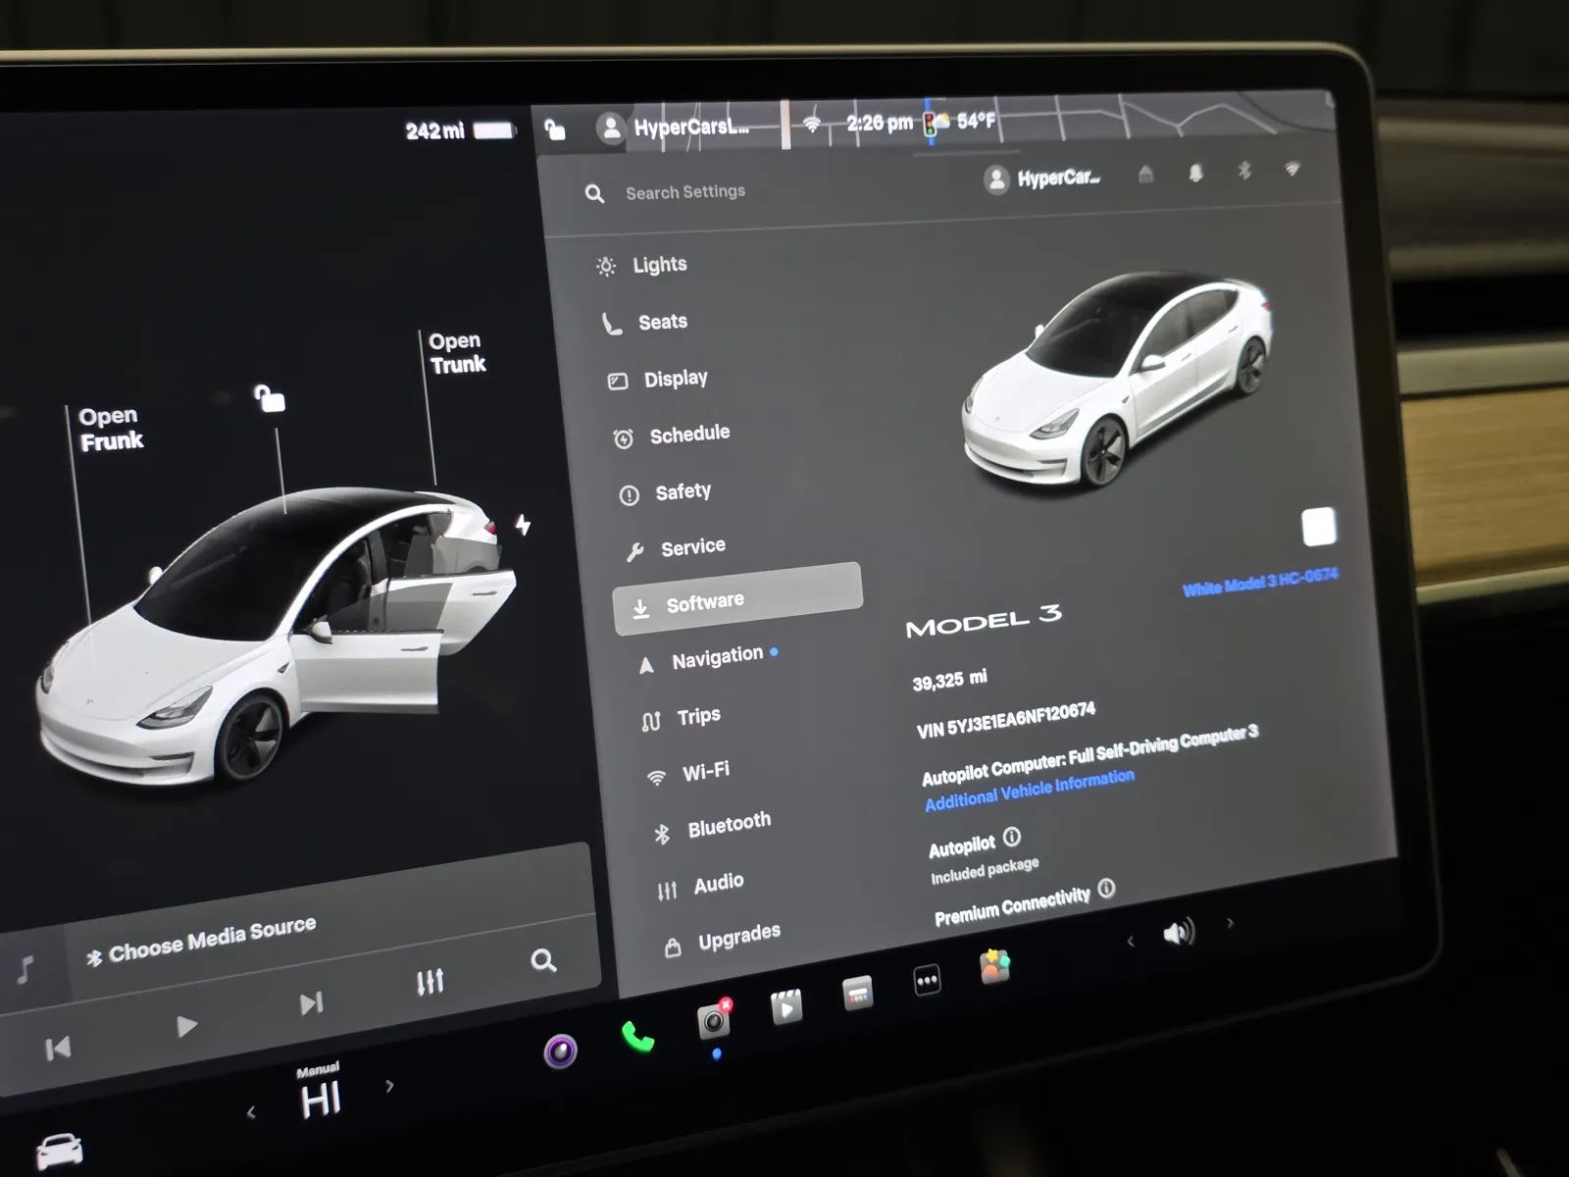This screenshot has height=1177, width=1569.
Task: Select the white color swatch
Action: click(x=1318, y=527)
